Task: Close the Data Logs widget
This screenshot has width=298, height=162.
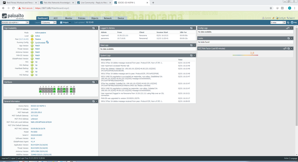Action: pos(194,45)
